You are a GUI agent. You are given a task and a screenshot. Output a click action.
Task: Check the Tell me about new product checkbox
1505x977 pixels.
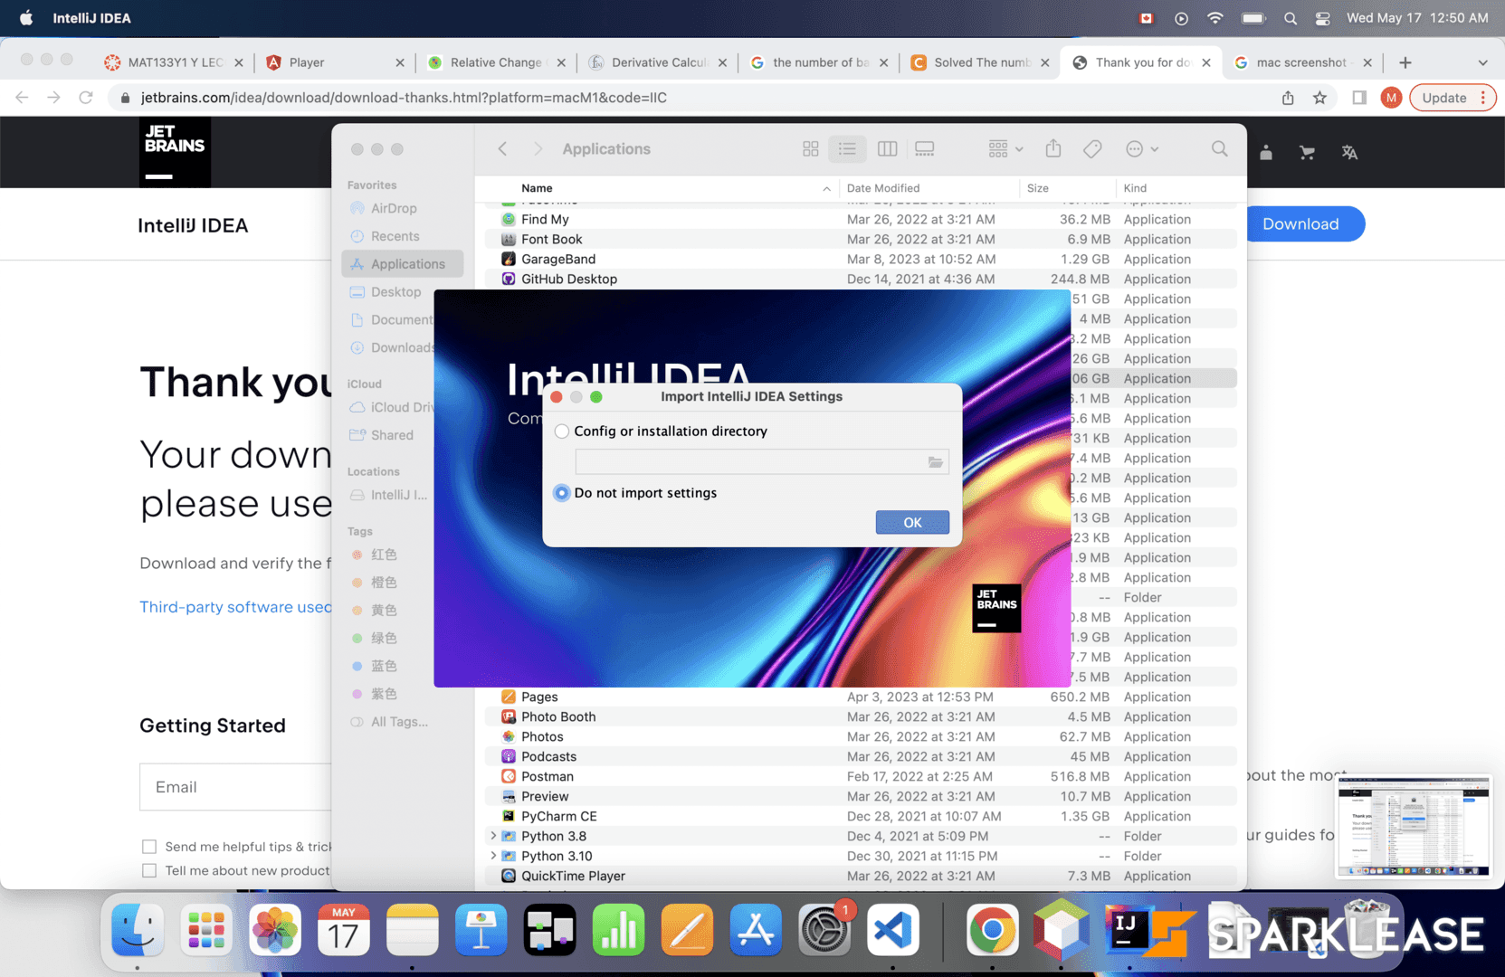(x=149, y=870)
